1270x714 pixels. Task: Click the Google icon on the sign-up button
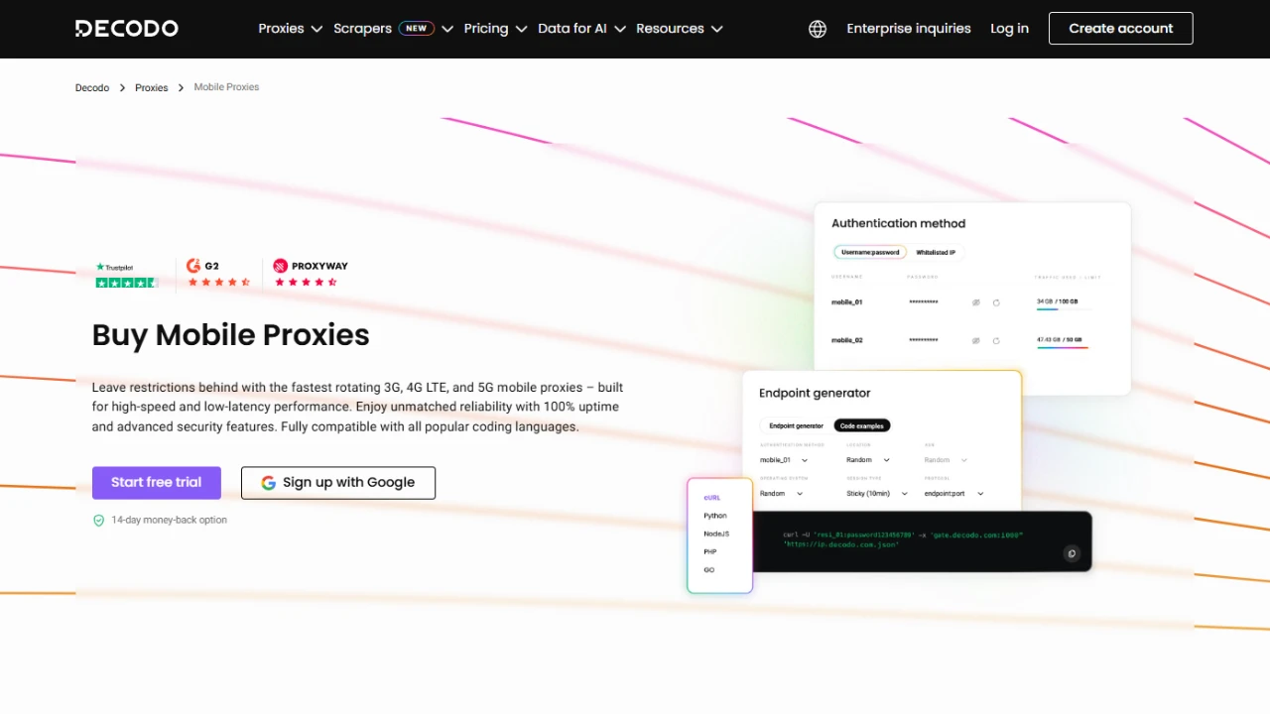[x=268, y=482]
